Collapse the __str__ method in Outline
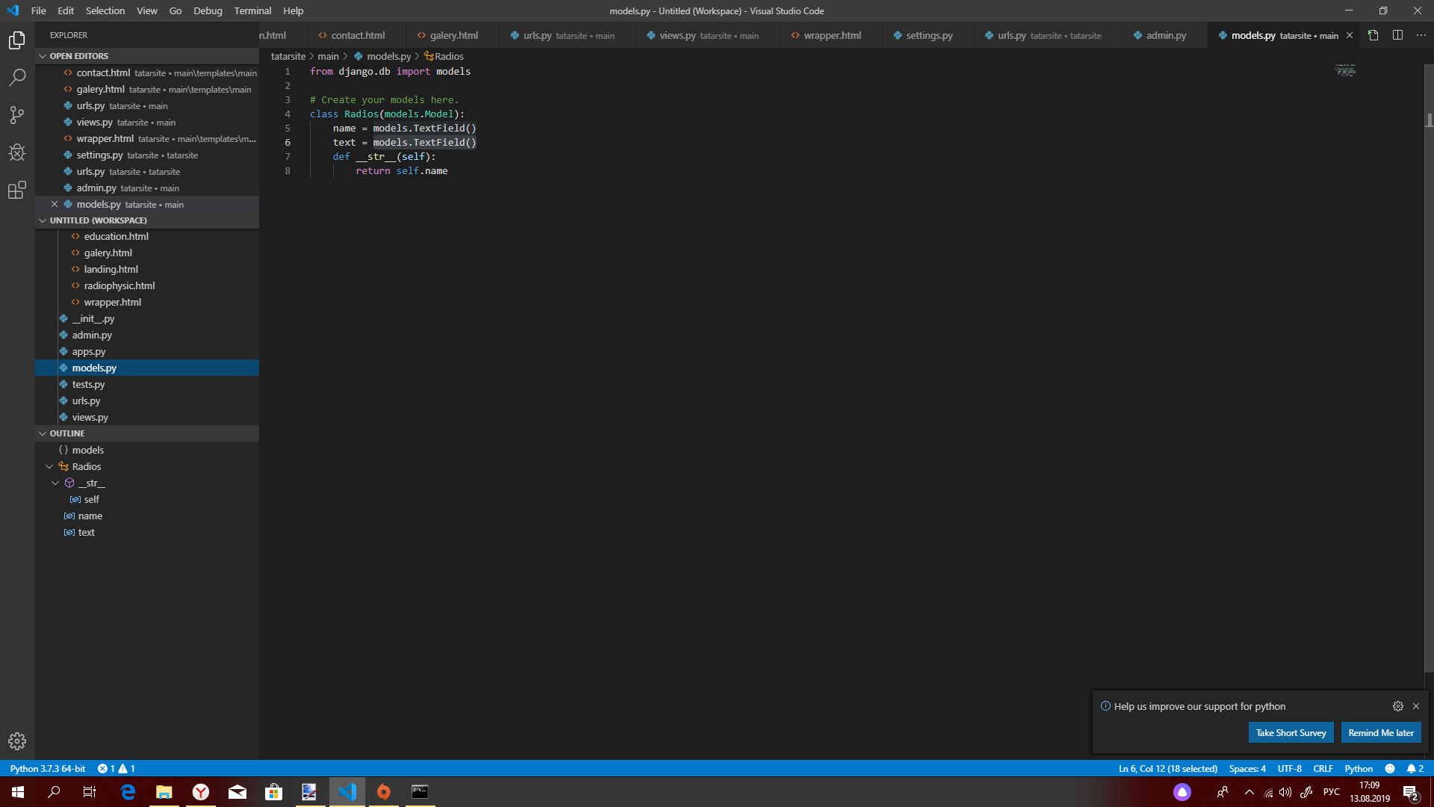Viewport: 1434px width, 807px height. coord(55,483)
